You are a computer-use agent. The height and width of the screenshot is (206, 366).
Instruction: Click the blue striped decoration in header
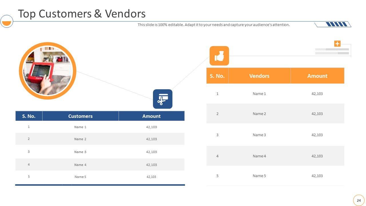click(337, 24)
